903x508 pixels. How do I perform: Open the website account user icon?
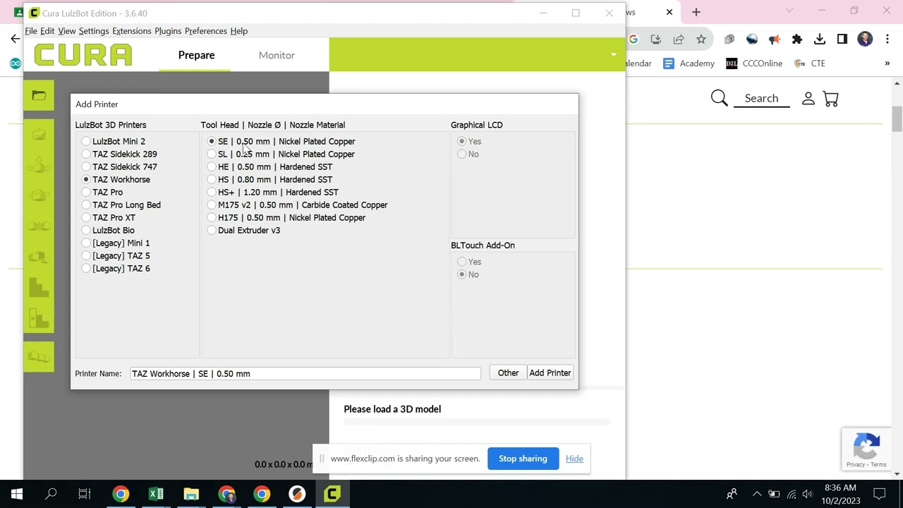808,99
